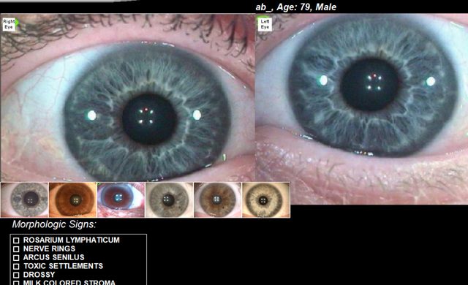
Task: Click the ROSARIUM LYMPHATICUM label text
Action: coord(72,240)
